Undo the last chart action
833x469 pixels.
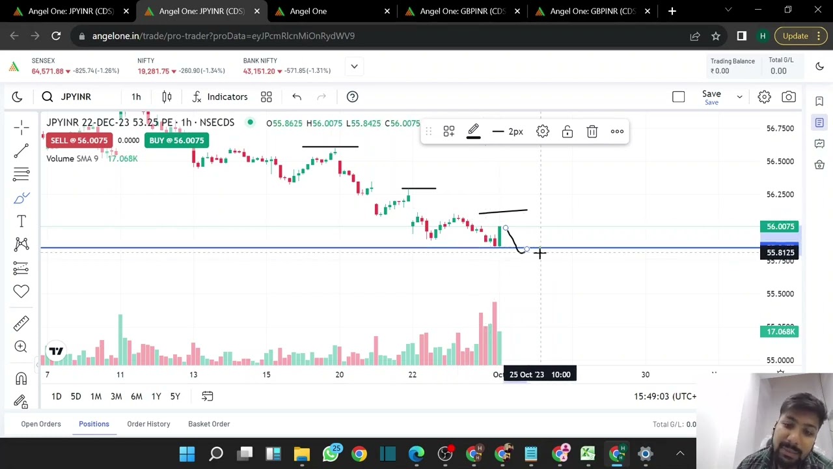click(297, 96)
